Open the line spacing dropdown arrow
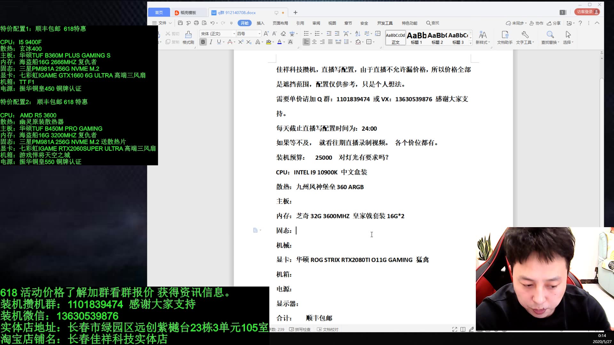This screenshot has width=614, height=345. pyautogui.click(x=351, y=42)
